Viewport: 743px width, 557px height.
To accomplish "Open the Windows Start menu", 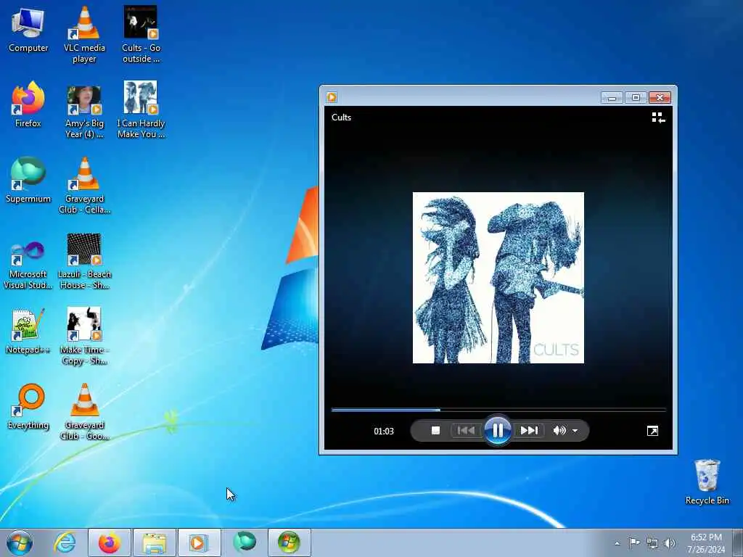I will 20,542.
